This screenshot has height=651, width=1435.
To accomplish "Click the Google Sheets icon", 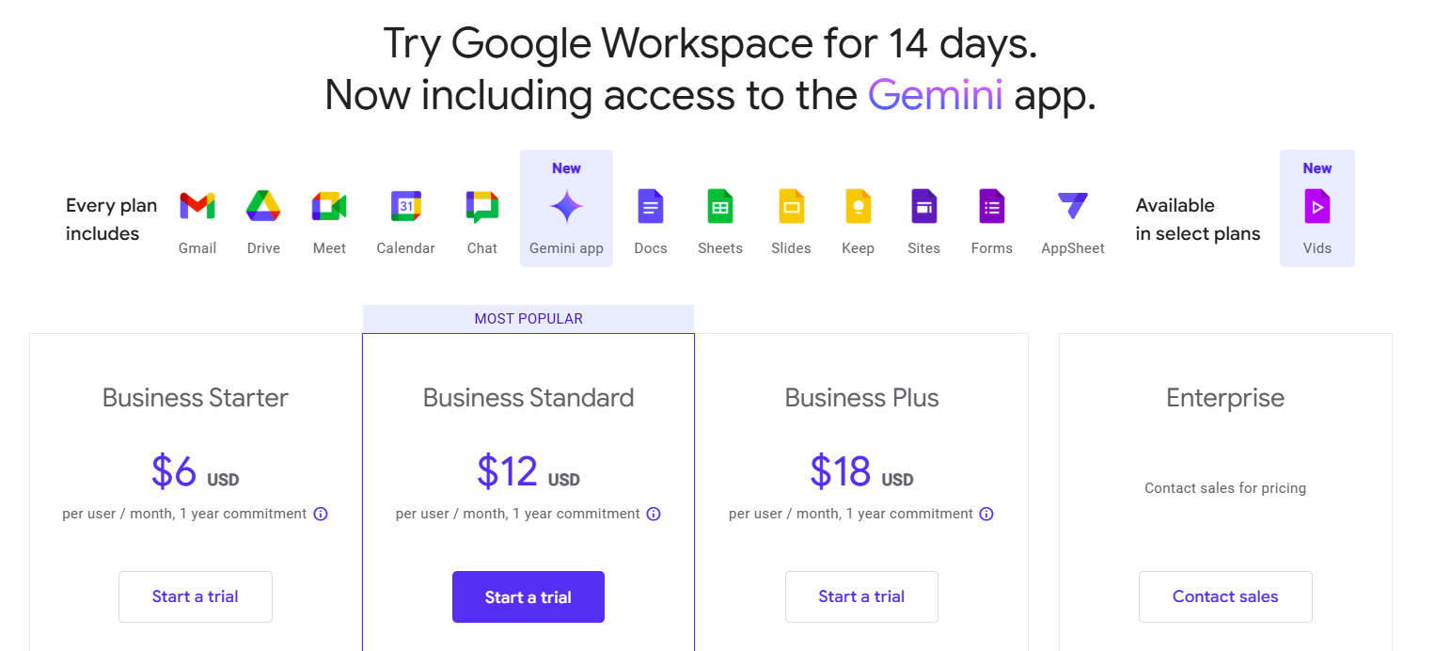I will [x=720, y=206].
